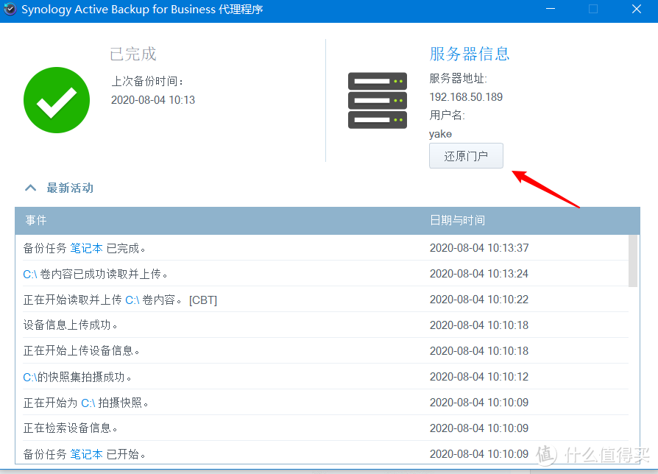This screenshot has width=658, height=474.
Task: Click the 已完成 status heading
Action: tap(133, 54)
